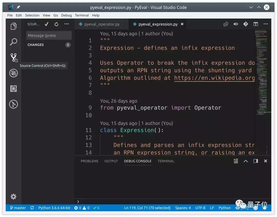Click the sync icon next to master branch
Viewport: 277px width, 217px height.
tap(32, 208)
